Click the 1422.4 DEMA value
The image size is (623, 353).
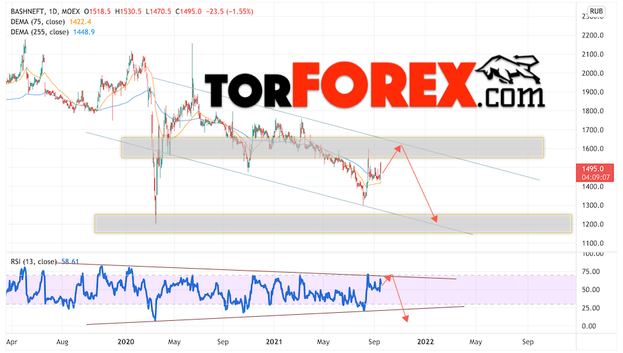(x=80, y=22)
